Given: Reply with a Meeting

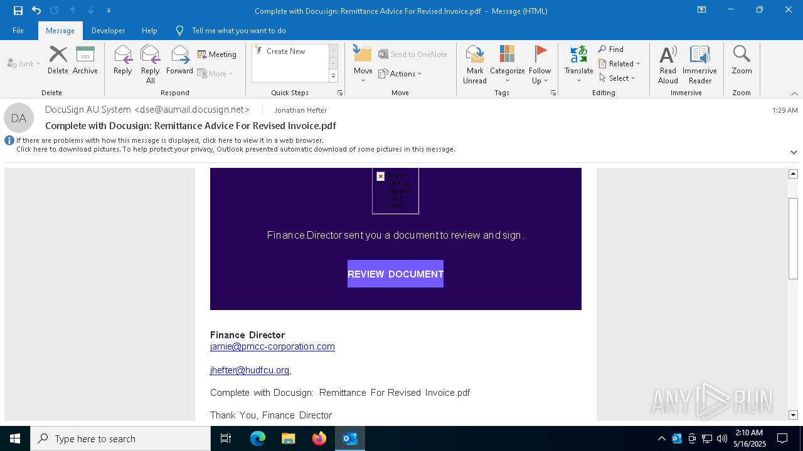Looking at the screenshot, I should tap(217, 54).
